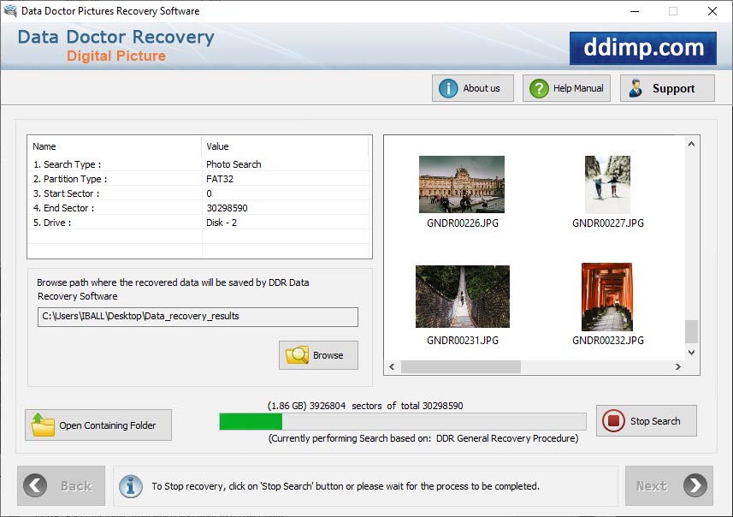Click the folder icon on Open Containing Folder
The image size is (733, 517).
44,425
